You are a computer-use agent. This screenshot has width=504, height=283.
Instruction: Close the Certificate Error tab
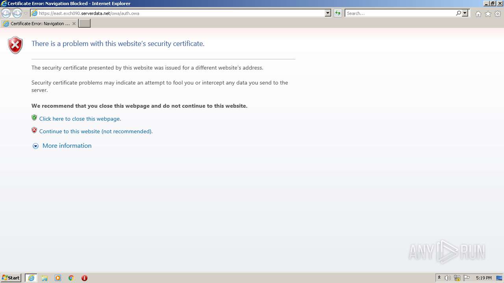click(x=74, y=24)
